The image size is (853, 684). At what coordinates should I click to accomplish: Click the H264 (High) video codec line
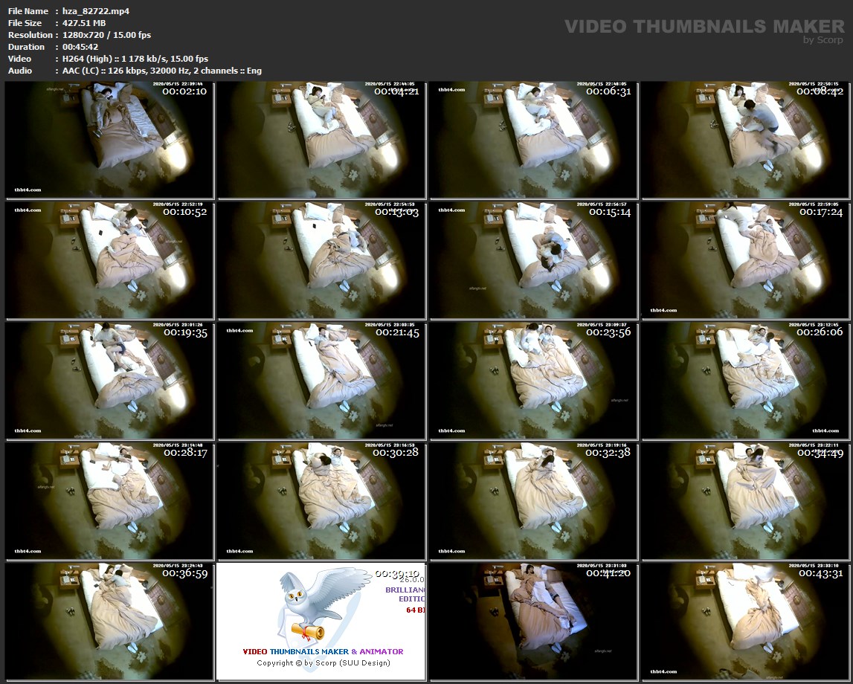pos(135,59)
